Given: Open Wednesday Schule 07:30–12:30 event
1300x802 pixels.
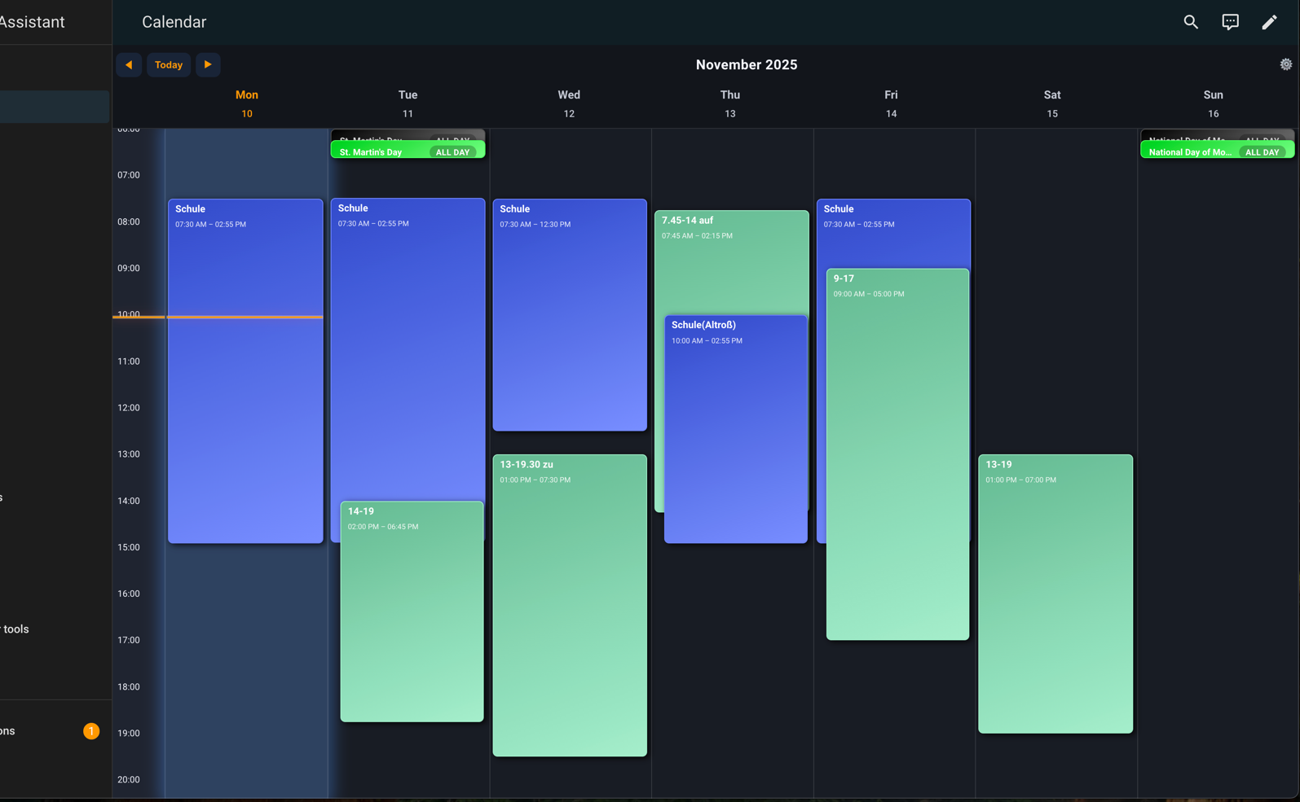Looking at the screenshot, I should pyautogui.click(x=570, y=315).
